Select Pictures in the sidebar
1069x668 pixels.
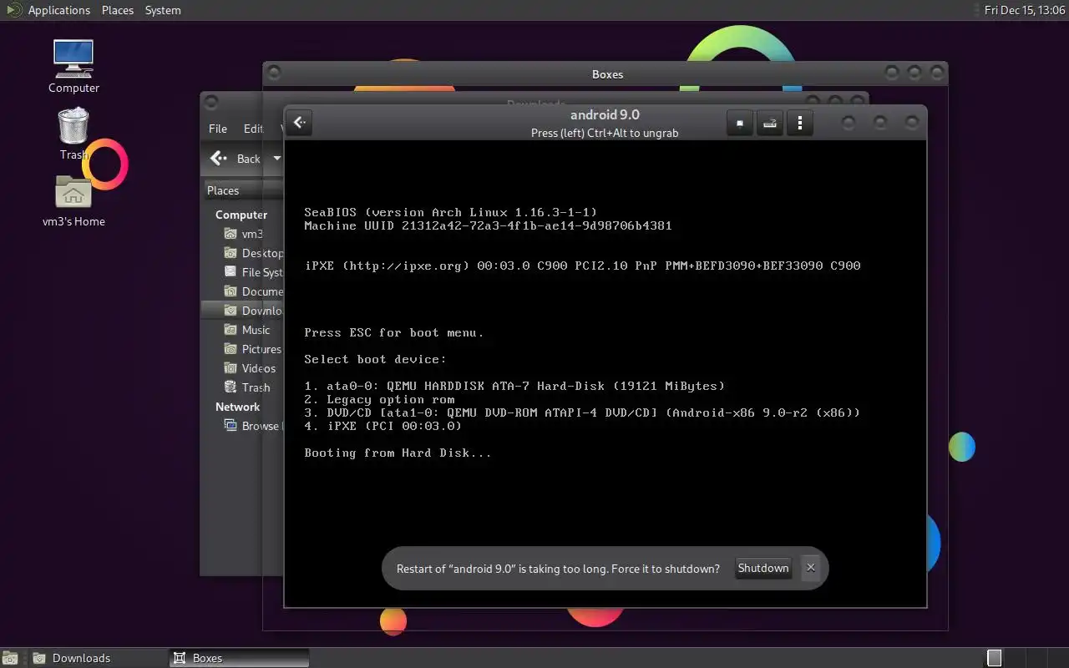252,349
